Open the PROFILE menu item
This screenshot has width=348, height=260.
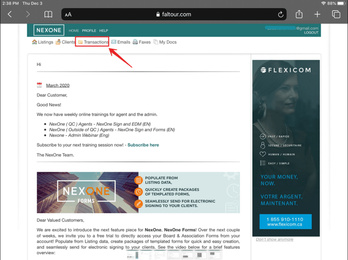click(89, 31)
